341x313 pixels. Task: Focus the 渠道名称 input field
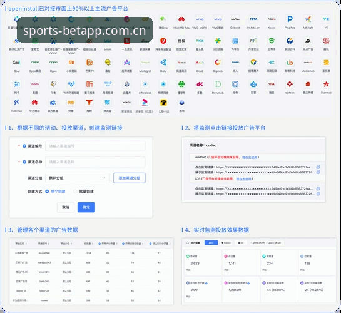point(95,162)
